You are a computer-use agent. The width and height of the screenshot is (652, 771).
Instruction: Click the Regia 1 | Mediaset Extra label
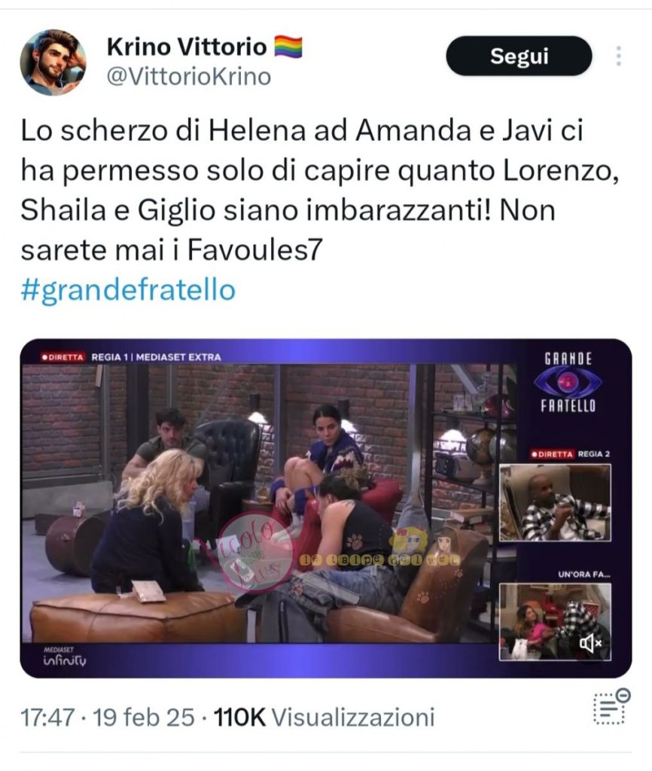156,357
